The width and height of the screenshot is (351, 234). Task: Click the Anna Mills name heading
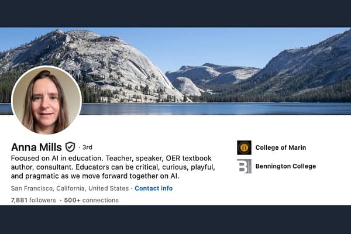pos(36,147)
